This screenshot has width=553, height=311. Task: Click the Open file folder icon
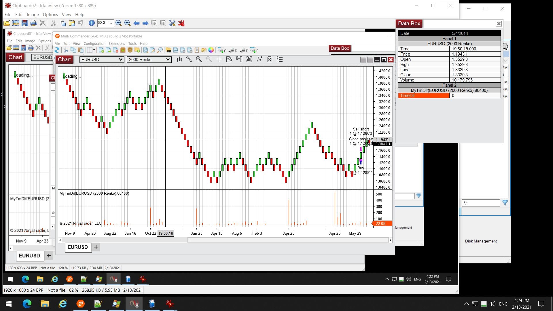point(7,23)
